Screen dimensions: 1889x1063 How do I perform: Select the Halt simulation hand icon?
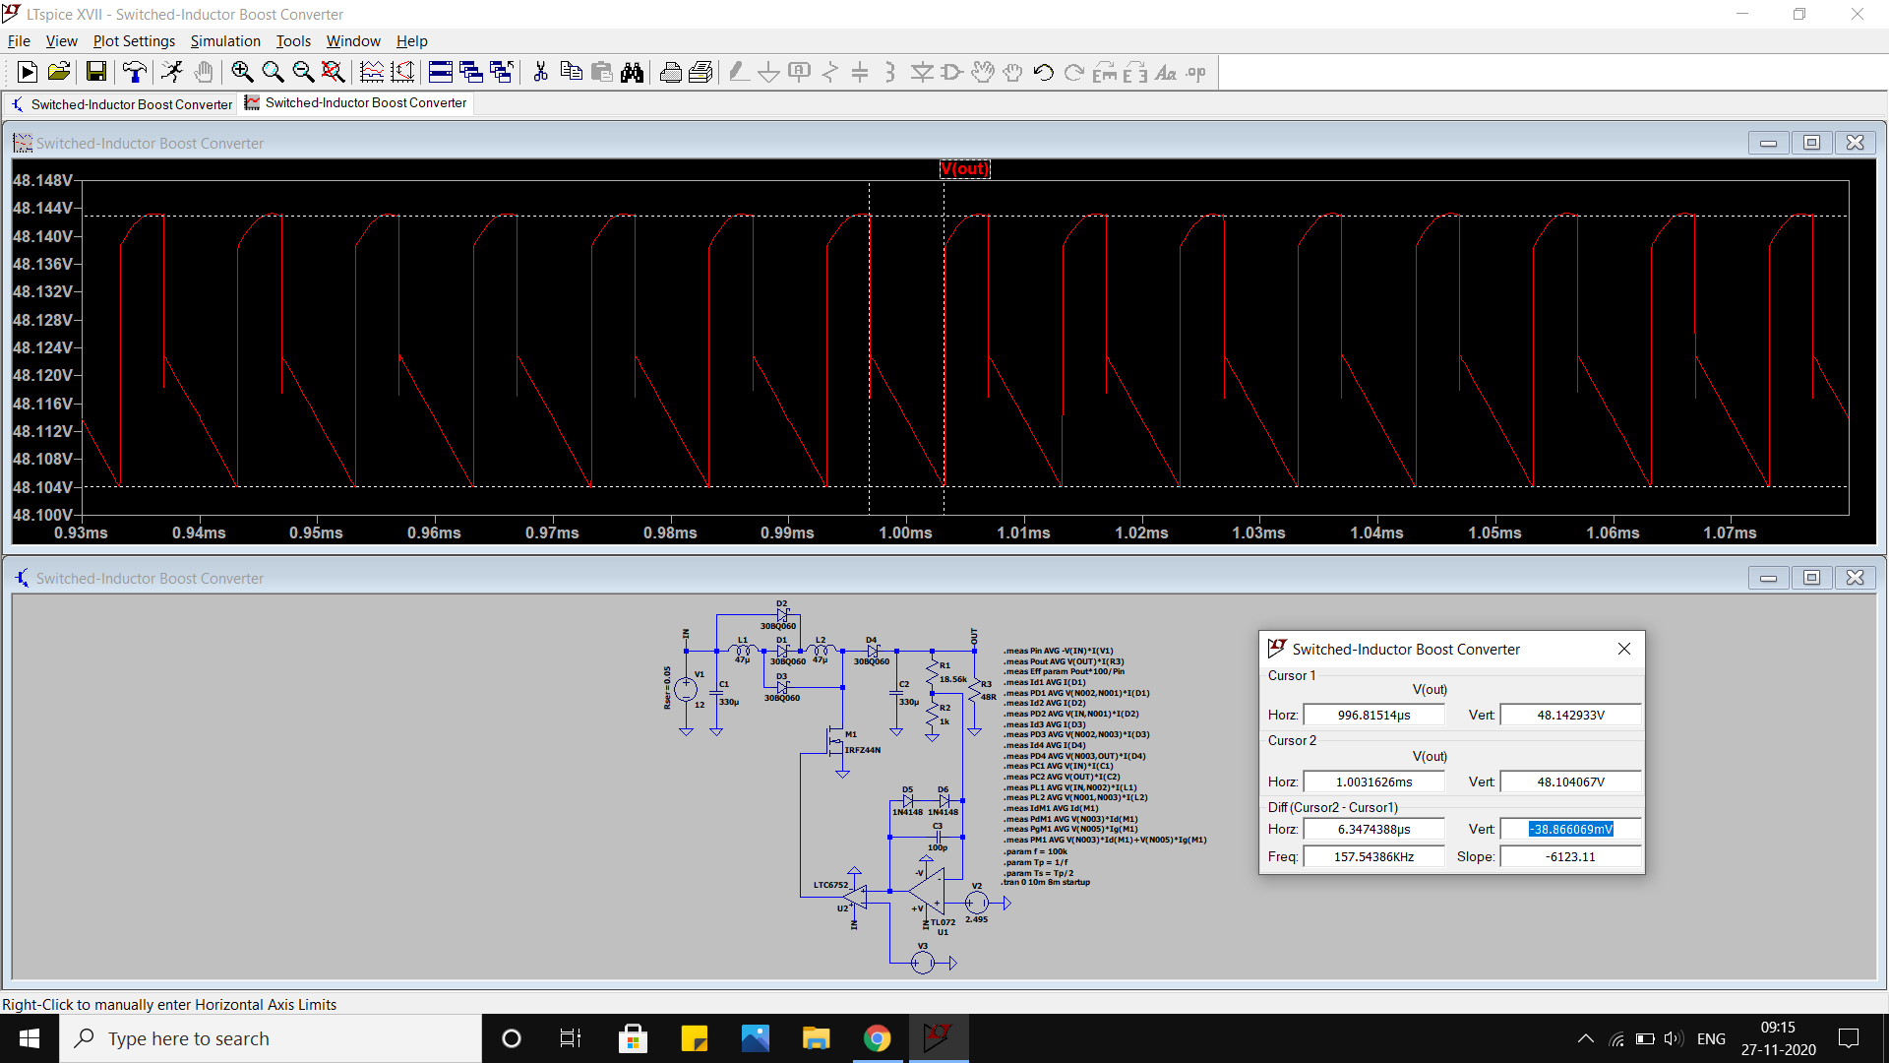click(204, 72)
